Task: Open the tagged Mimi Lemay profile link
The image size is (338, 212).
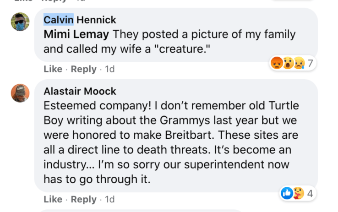Action: [x=76, y=34]
